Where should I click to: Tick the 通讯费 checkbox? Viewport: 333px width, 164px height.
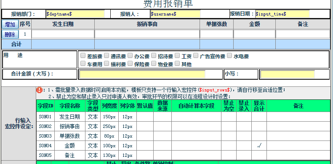click(x=107, y=56)
